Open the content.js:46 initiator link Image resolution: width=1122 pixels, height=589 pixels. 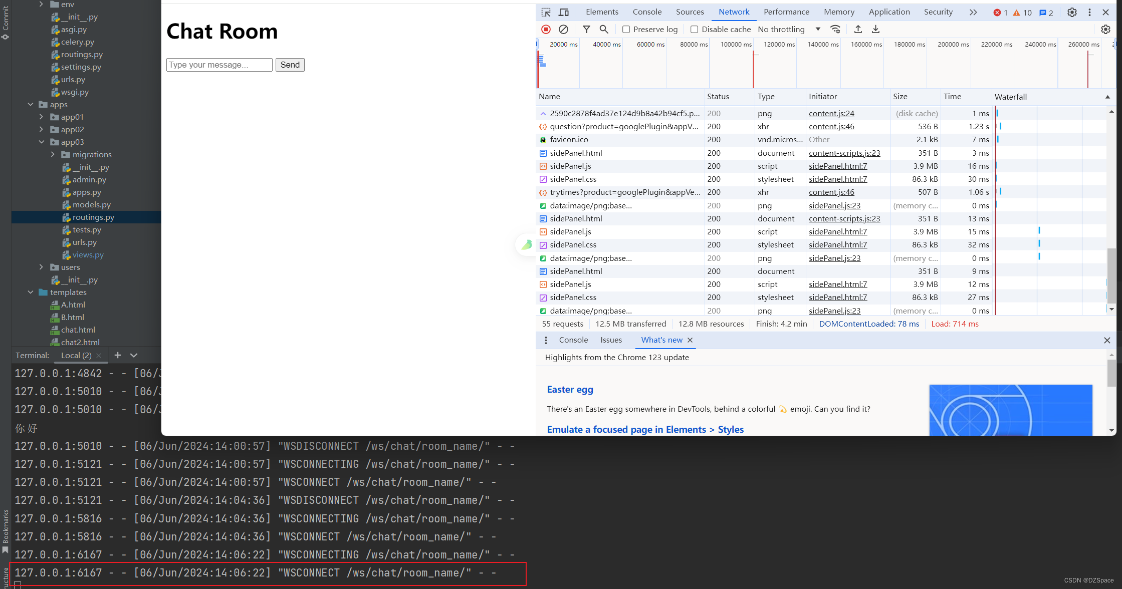coord(831,127)
